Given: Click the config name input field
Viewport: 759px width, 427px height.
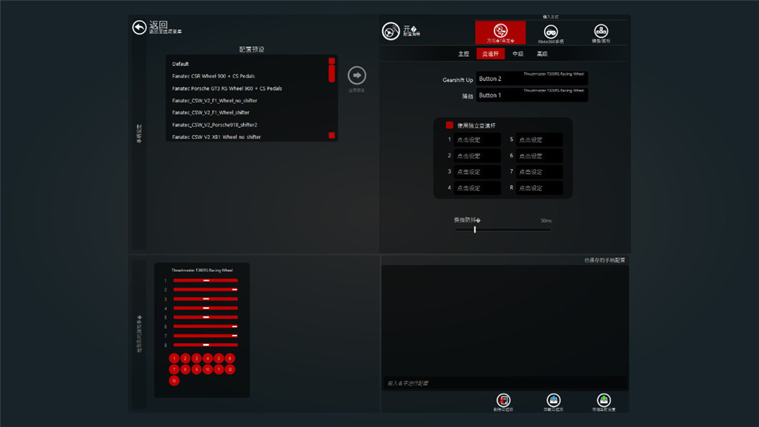Looking at the screenshot, I should click(x=505, y=383).
